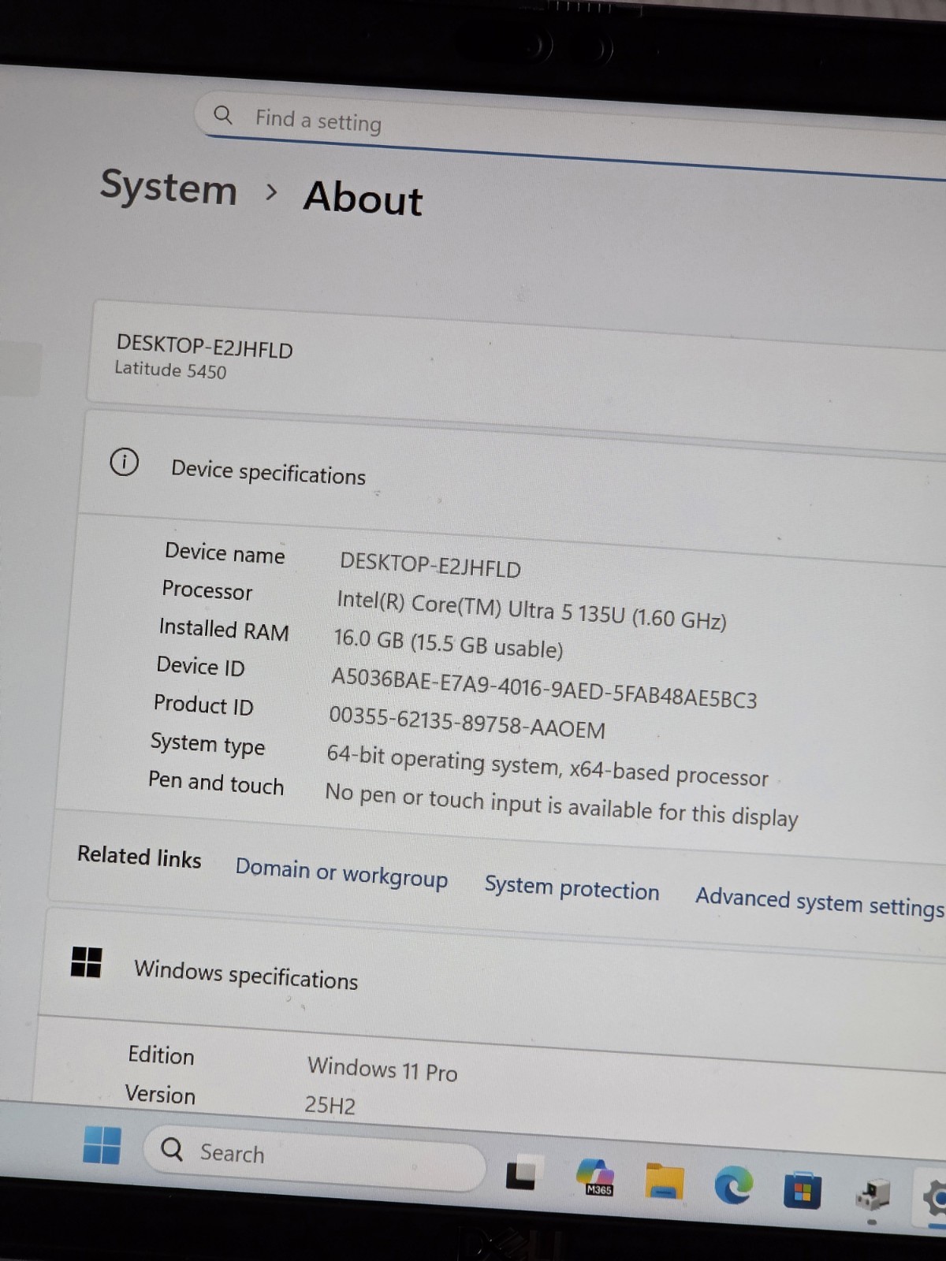Open Microsoft Store from the taskbar

click(803, 1190)
